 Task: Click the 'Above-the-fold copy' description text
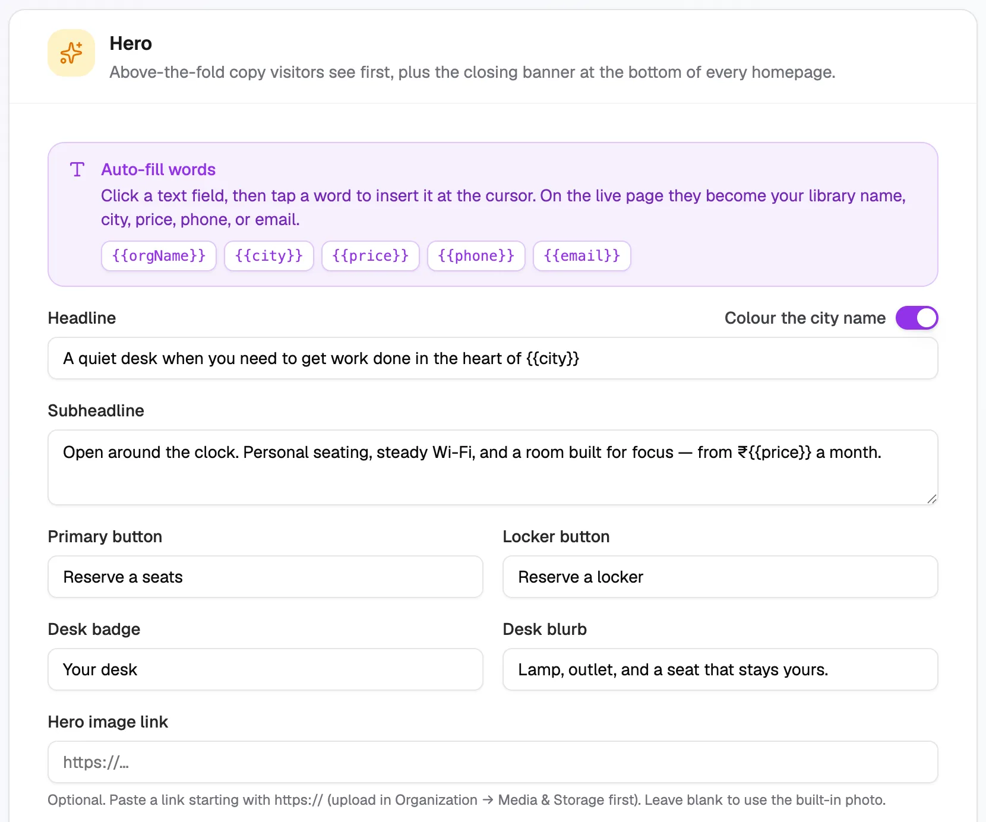click(x=472, y=72)
